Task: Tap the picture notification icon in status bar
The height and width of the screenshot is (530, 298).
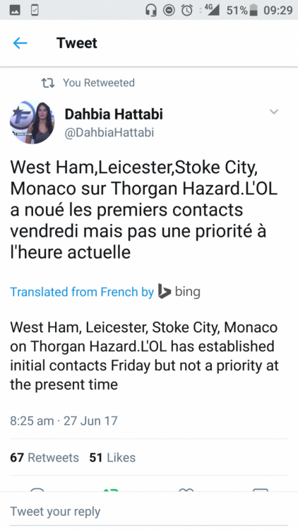Action: (x=15, y=11)
